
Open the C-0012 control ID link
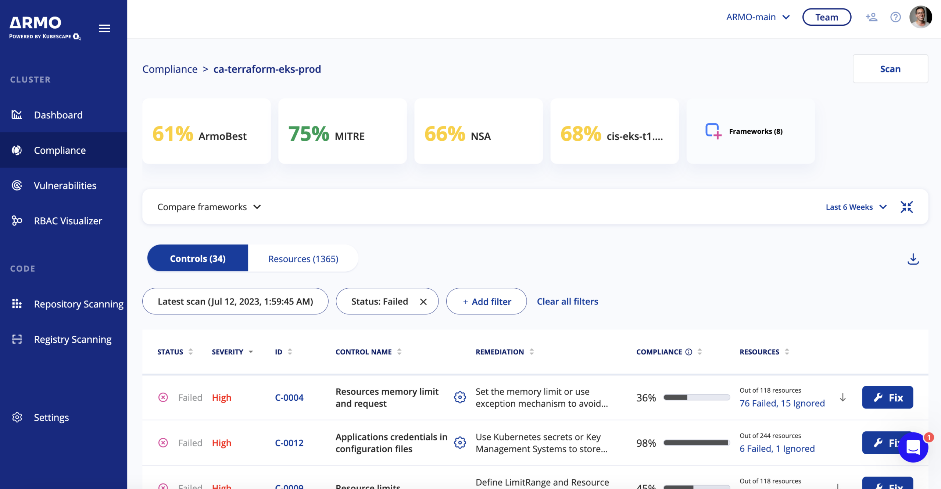click(289, 443)
